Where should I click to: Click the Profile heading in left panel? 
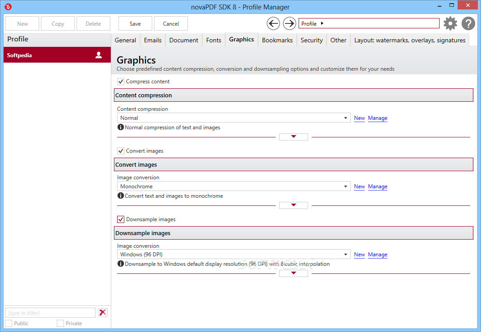tap(18, 39)
